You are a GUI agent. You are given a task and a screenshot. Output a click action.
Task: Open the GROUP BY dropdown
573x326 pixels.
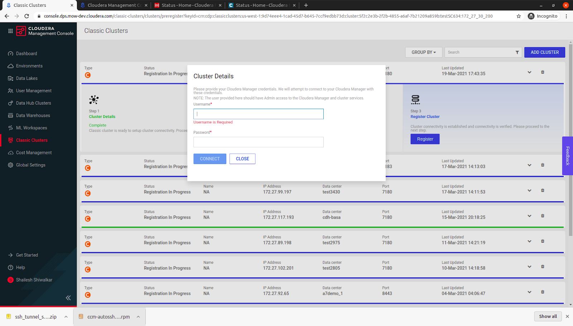click(423, 52)
